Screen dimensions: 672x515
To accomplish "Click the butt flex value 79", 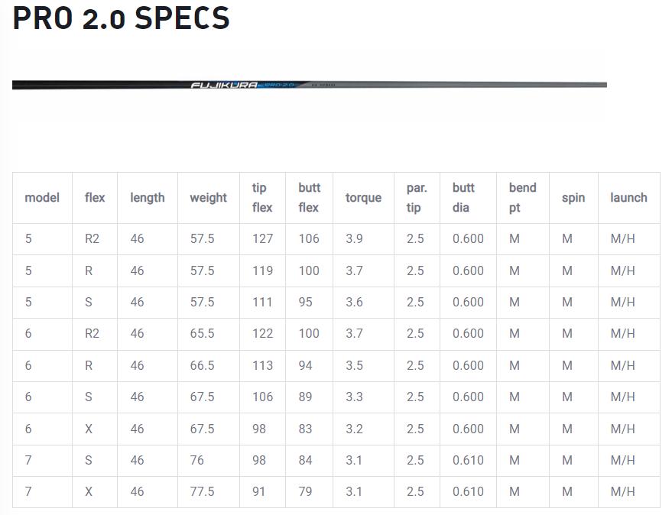I will click(305, 492).
